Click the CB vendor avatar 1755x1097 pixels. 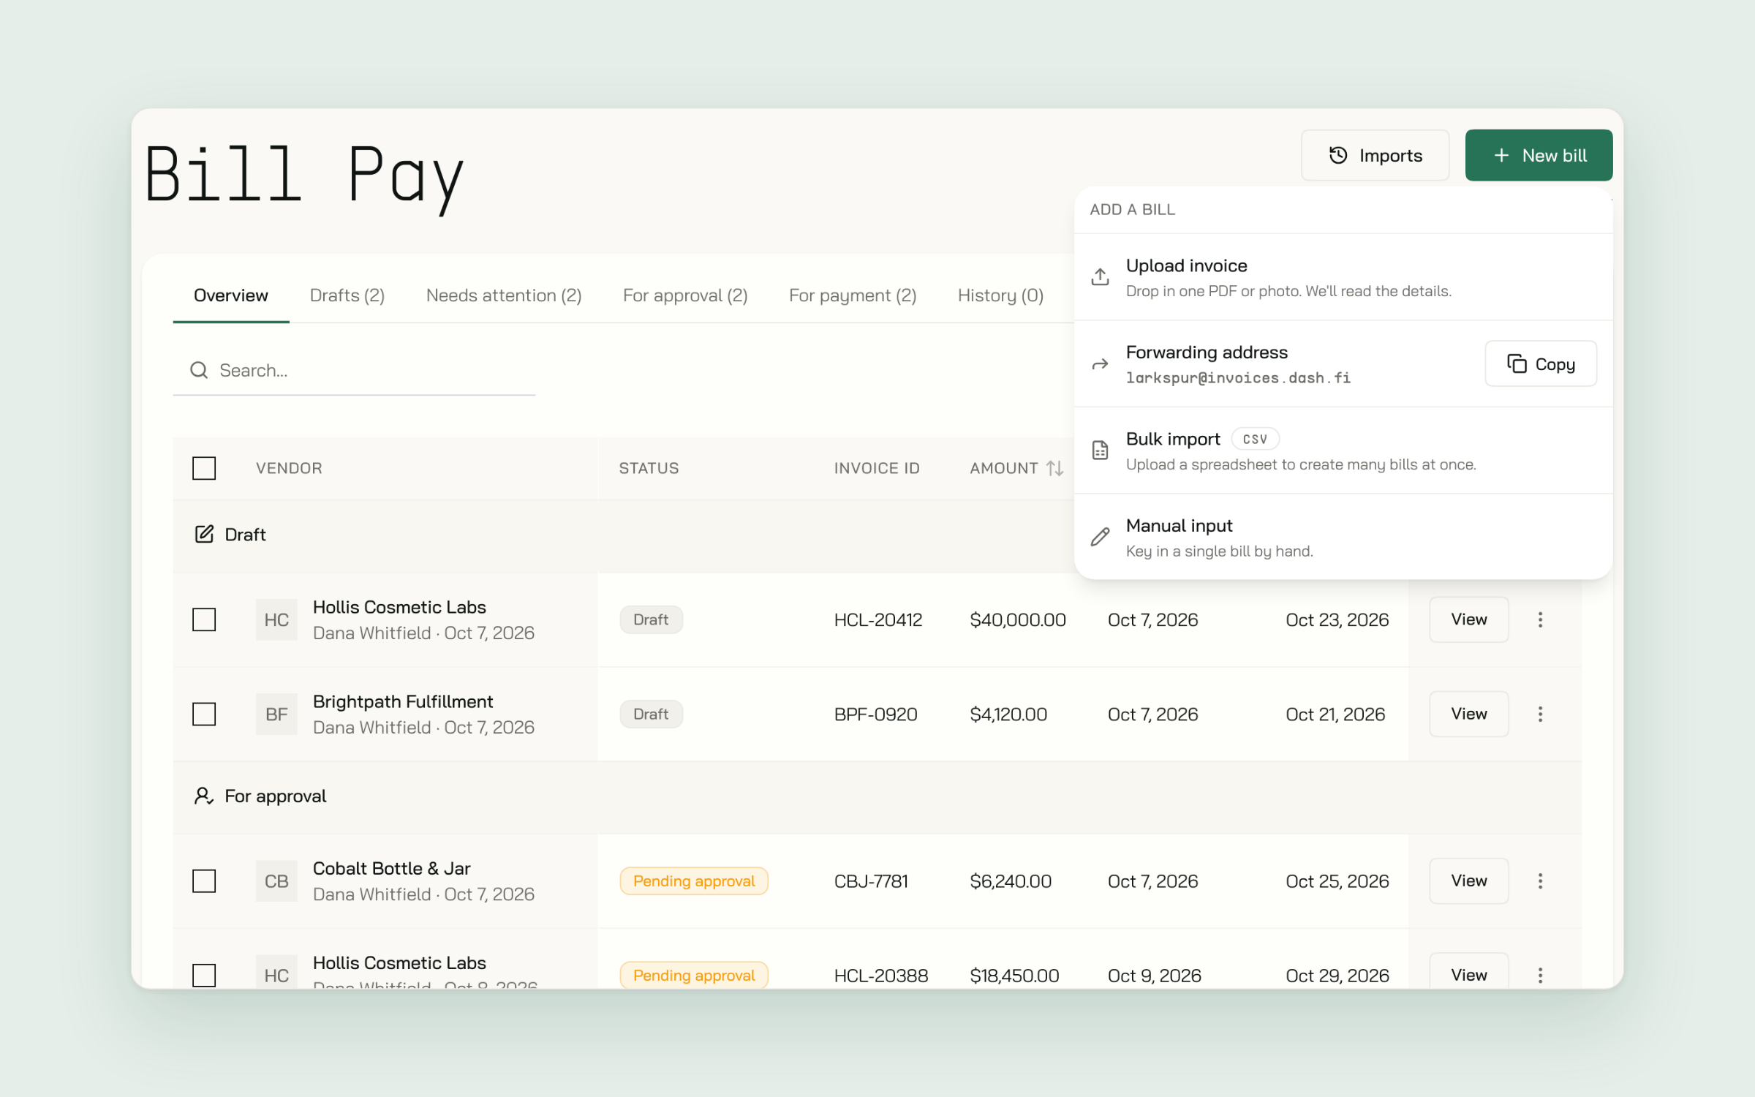(276, 881)
